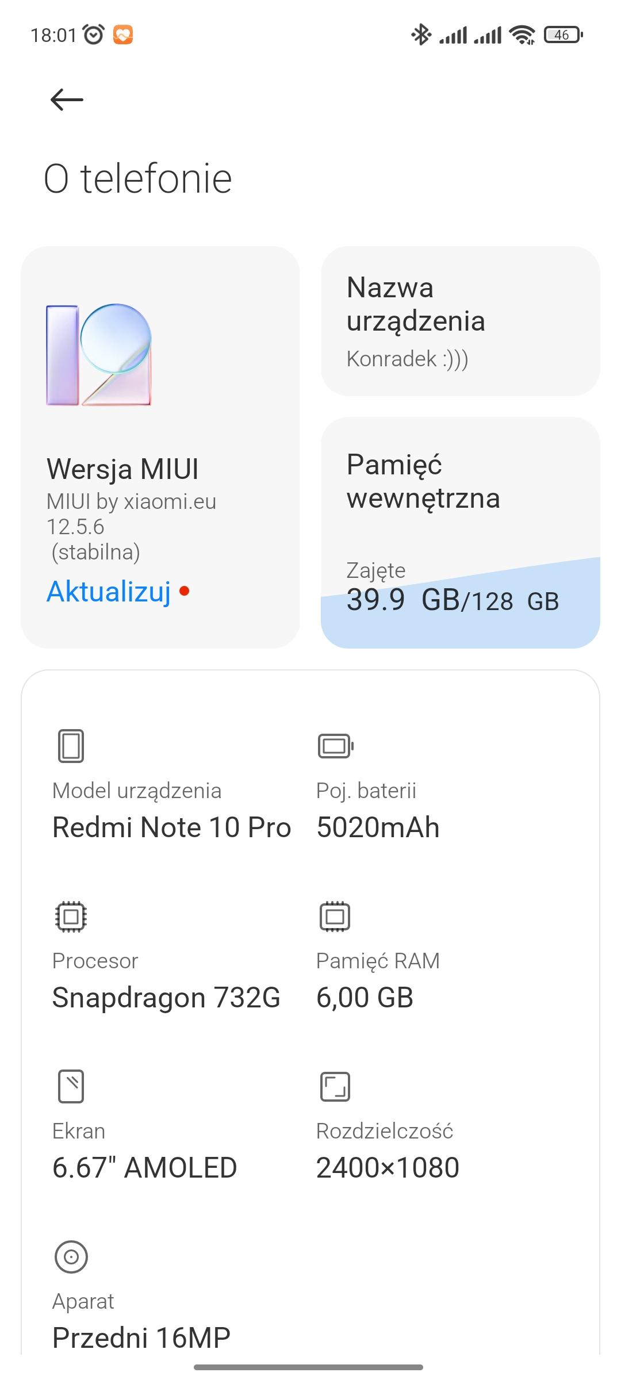This screenshot has height=1380, width=621.
Task: Tap the orange health app notification icon
Action: pyautogui.click(x=123, y=35)
